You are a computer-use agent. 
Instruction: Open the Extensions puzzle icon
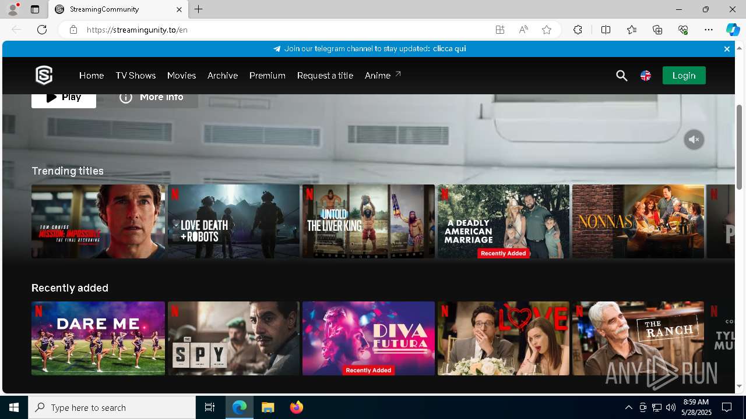(x=578, y=30)
